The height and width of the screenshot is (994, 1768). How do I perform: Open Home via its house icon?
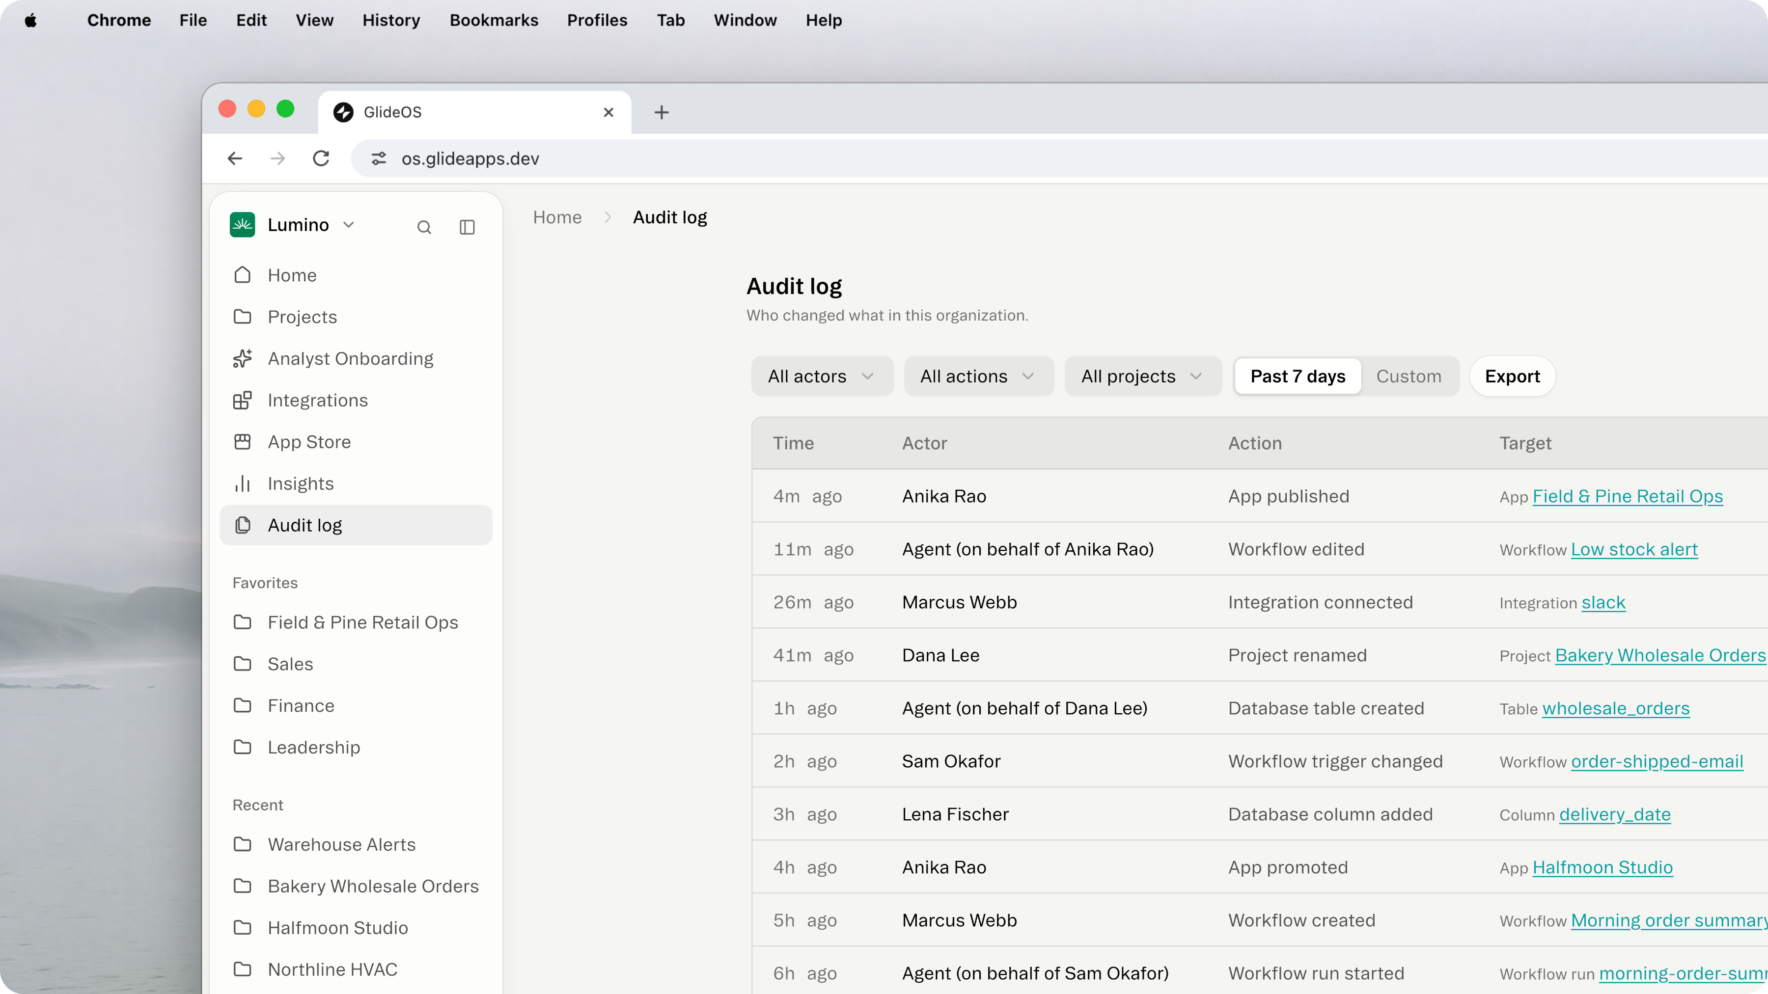242,275
